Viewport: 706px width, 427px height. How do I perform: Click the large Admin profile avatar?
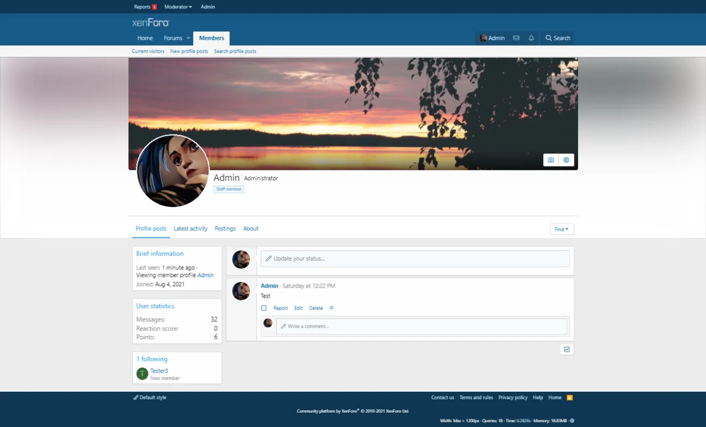pyautogui.click(x=173, y=171)
